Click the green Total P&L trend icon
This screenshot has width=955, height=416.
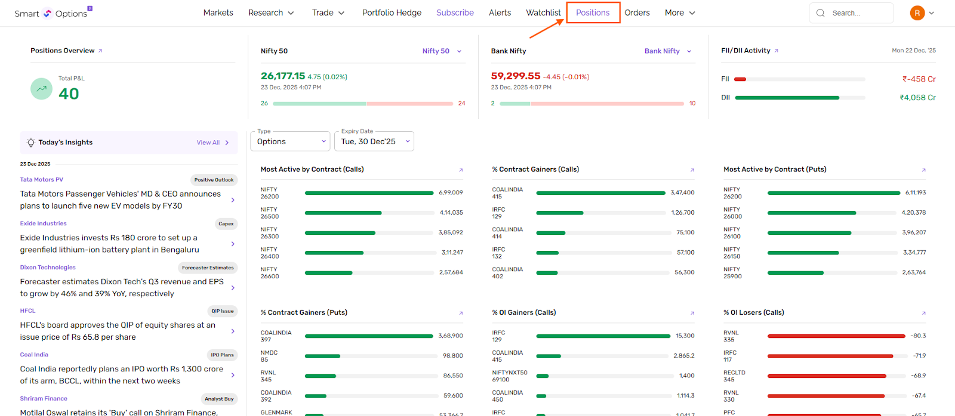point(41,89)
